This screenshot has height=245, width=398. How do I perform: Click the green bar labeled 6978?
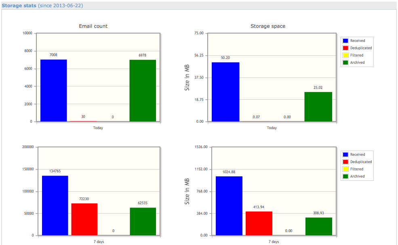(143, 90)
